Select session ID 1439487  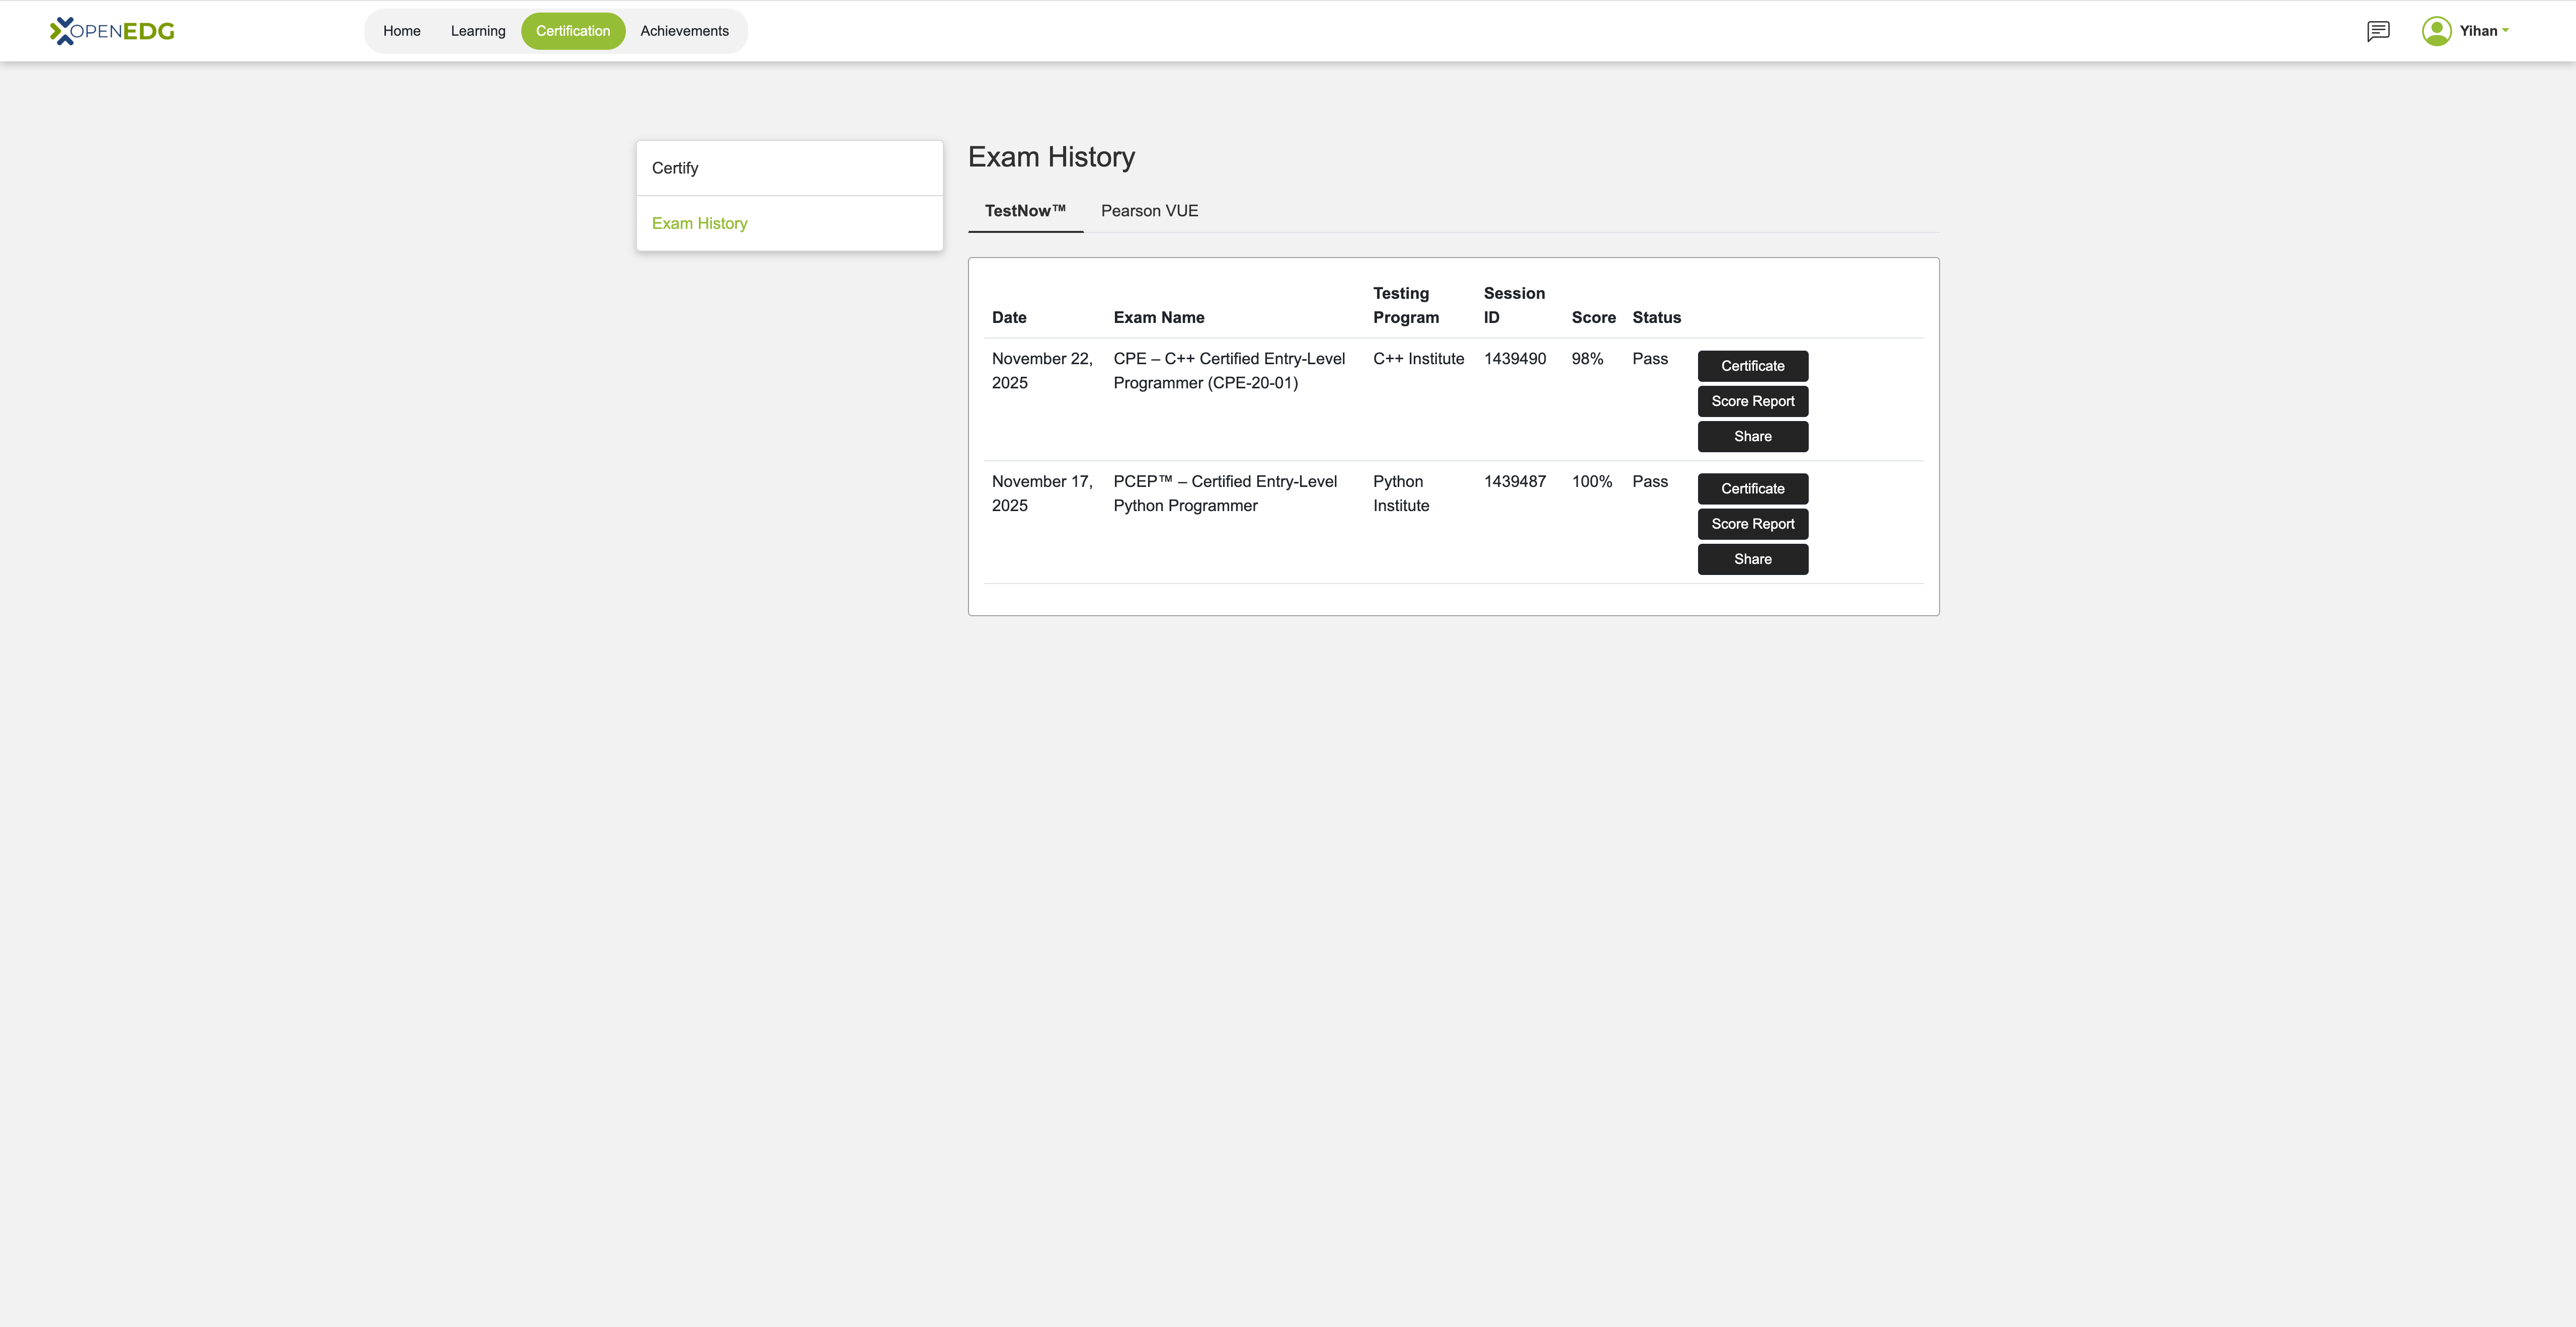pyautogui.click(x=1514, y=482)
